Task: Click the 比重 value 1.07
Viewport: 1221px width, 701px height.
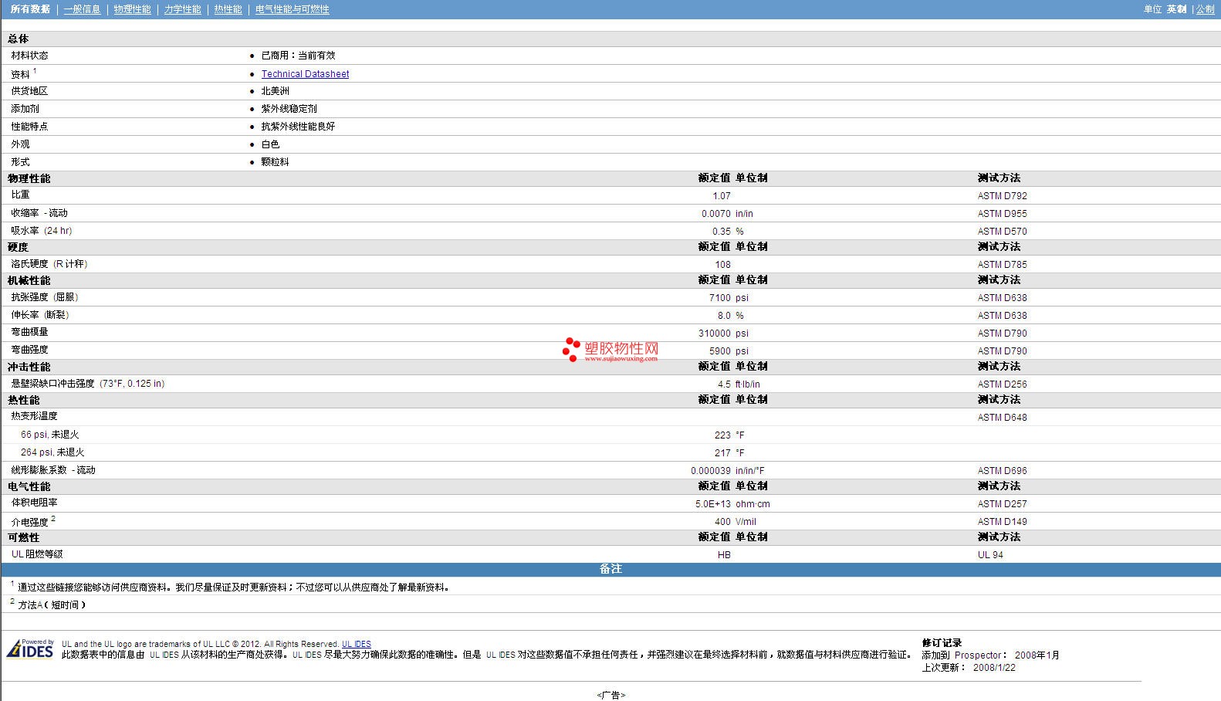Action: [x=722, y=196]
